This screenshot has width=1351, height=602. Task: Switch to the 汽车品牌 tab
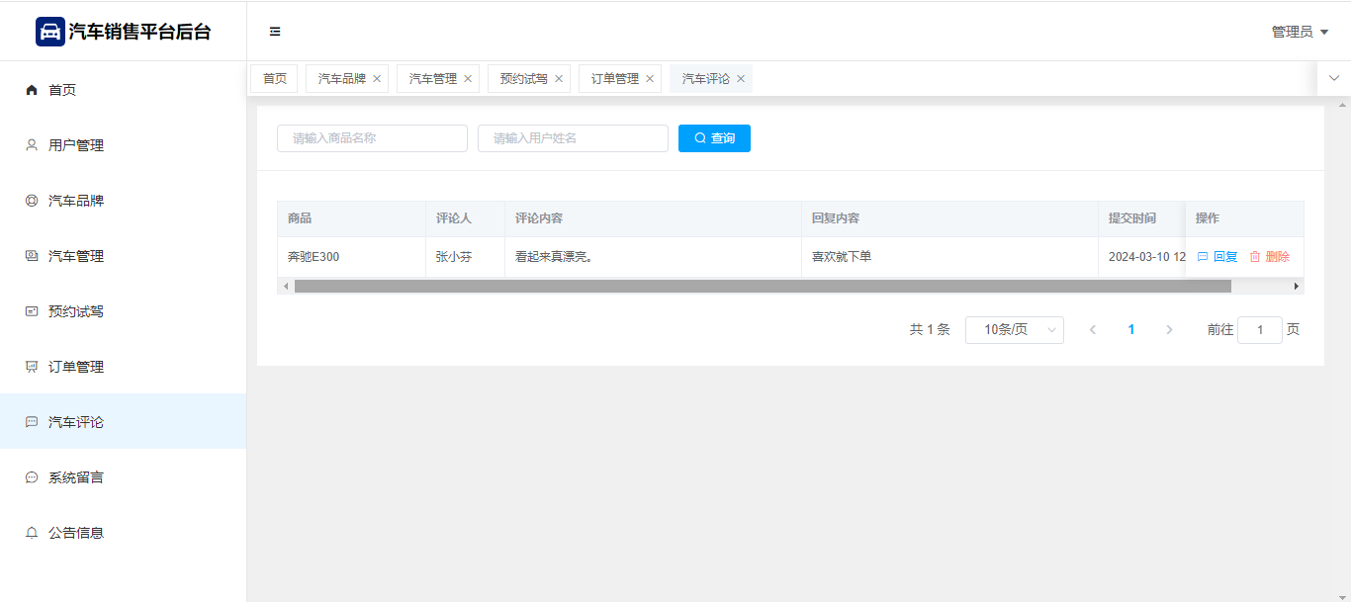coord(347,79)
